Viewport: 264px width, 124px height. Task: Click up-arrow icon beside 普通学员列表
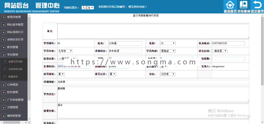tap(5, 62)
